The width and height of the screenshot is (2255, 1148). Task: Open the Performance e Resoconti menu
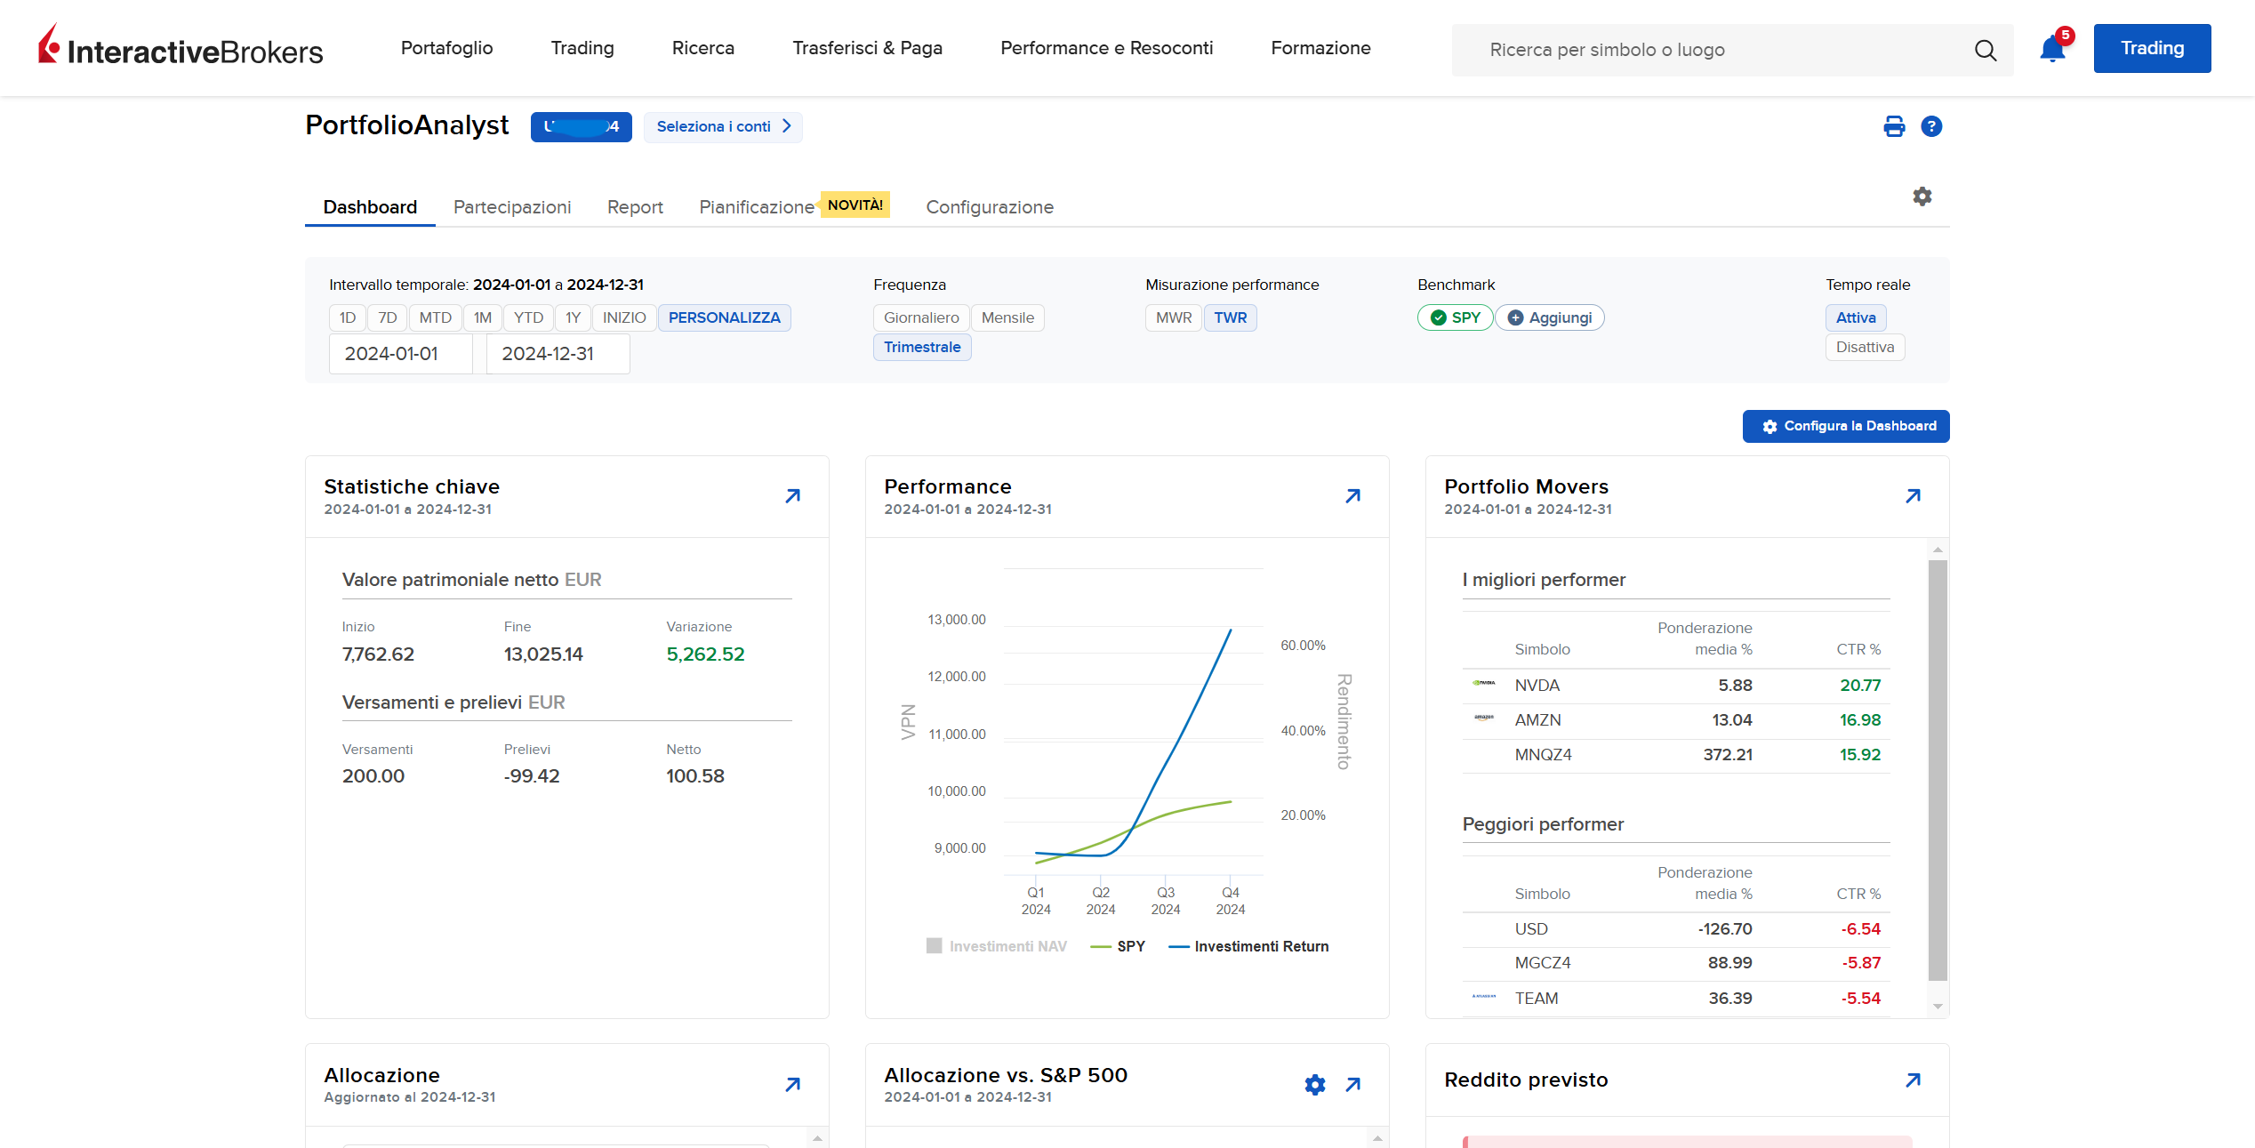1106,48
